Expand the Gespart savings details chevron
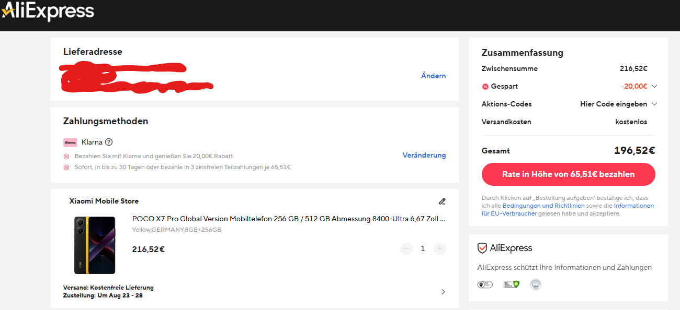680x310 pixels. 654,87
